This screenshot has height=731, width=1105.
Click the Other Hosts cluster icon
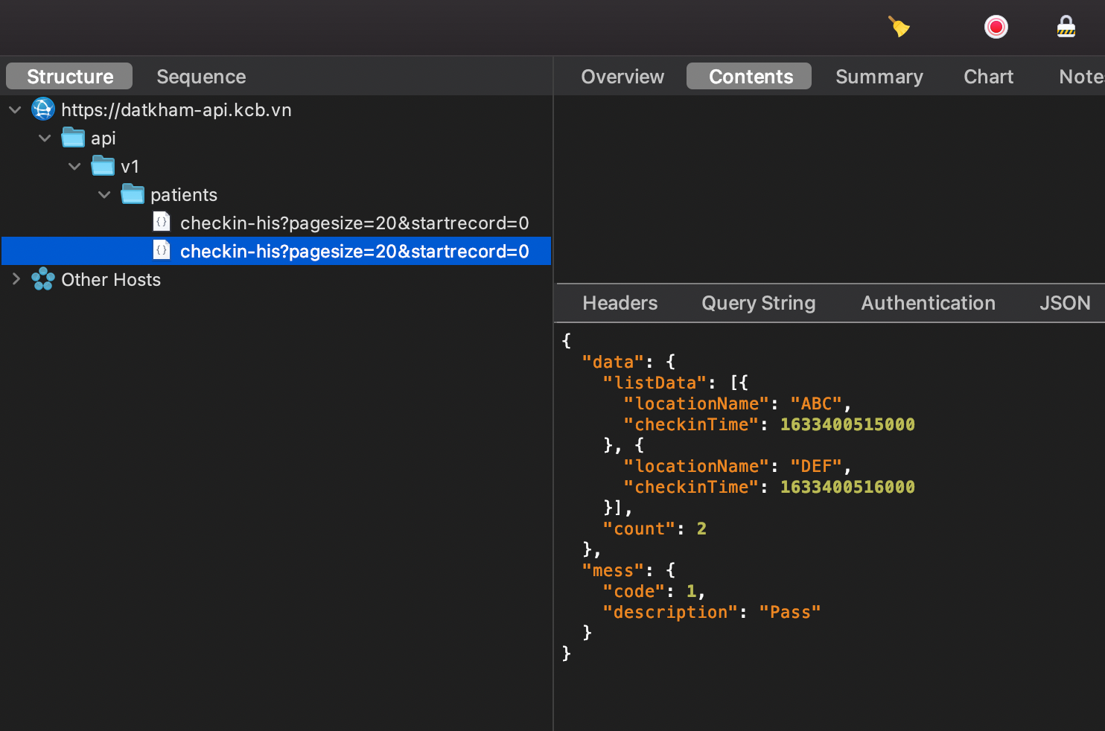click(43, 279)
